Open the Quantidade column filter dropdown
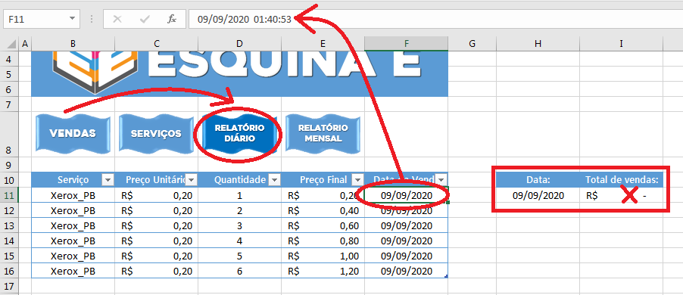The width and height of the screenshot is (683, 295). coord(274,180)
